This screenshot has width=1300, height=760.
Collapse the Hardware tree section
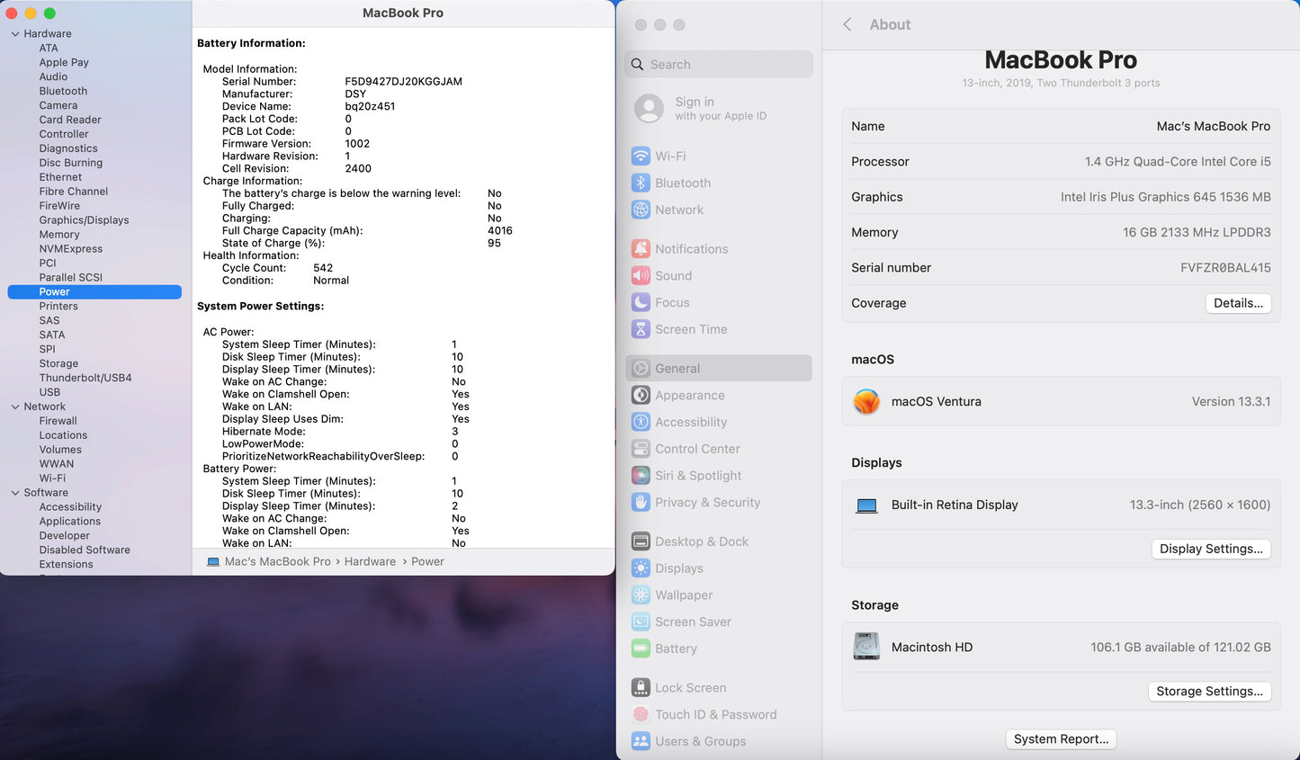[15, 34]
